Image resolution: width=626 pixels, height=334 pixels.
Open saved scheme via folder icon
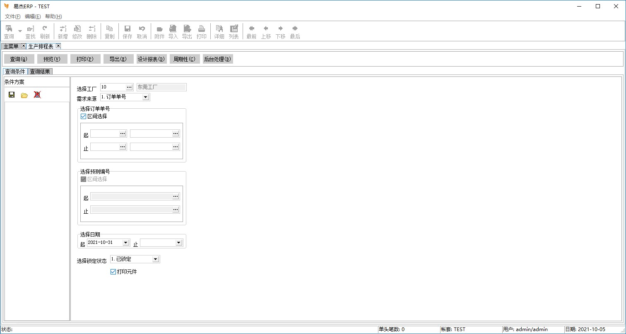point(24,95)
